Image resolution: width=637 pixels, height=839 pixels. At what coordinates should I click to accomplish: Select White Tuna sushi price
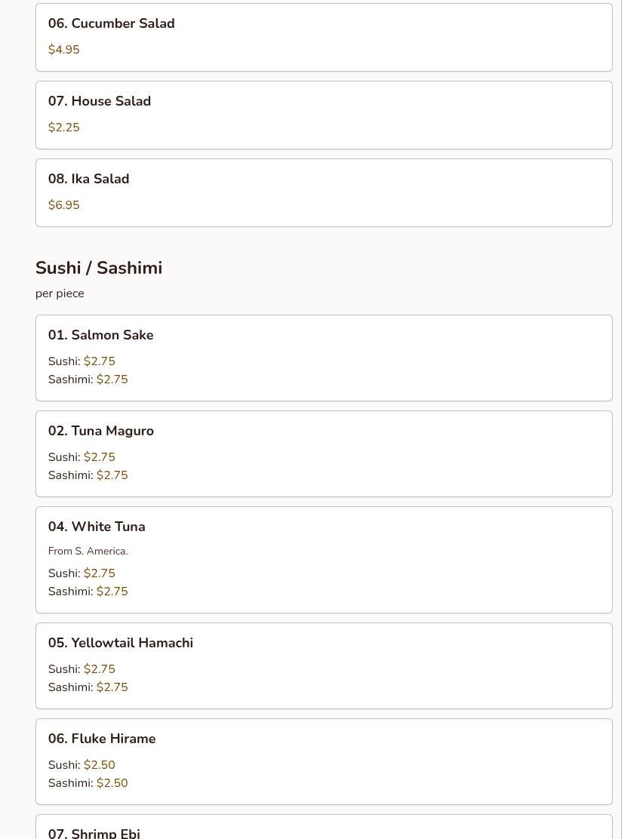[99, 573]
